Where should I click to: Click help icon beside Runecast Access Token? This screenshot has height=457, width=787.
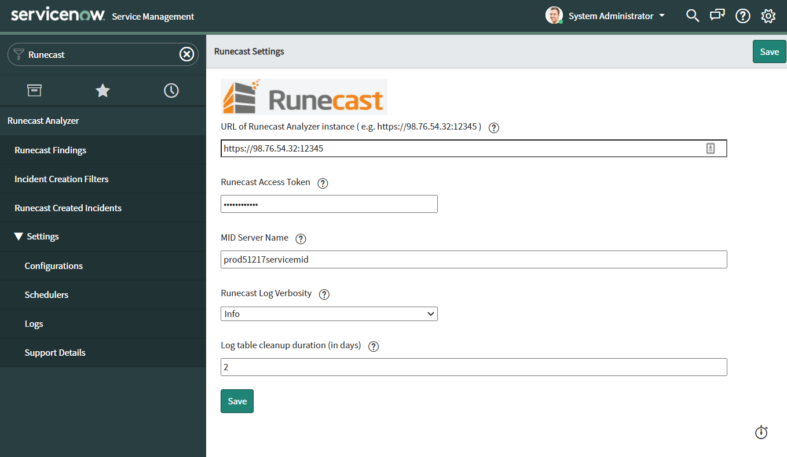323,183
